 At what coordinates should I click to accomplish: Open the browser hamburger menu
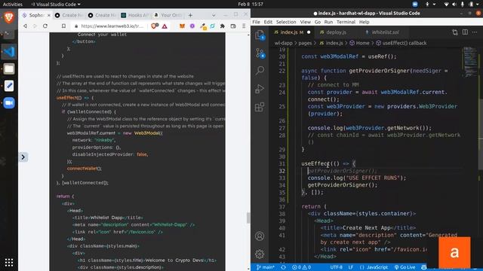(244, 26)
